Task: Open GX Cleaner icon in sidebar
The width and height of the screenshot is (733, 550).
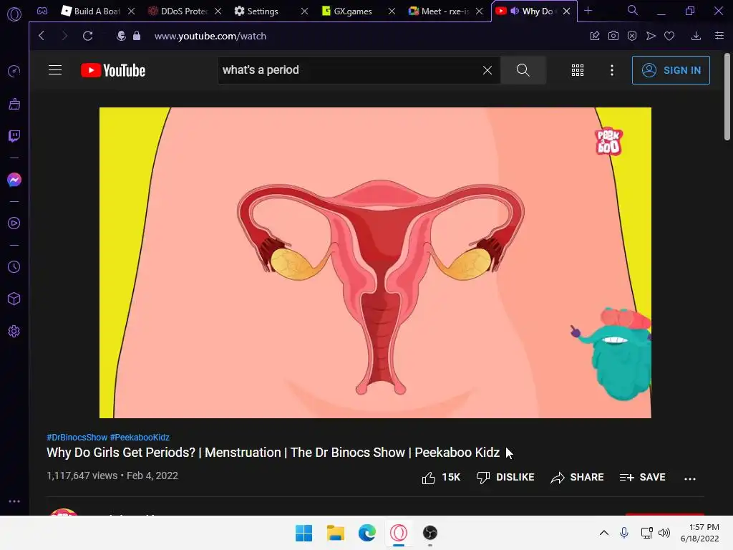Action: (14, 104)
